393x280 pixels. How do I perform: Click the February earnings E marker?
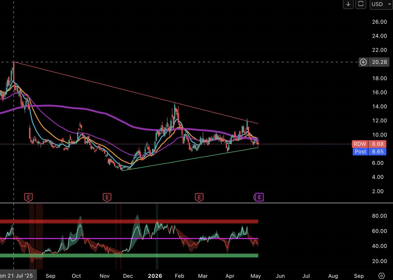pyautogui.click(x=199, y=197)
